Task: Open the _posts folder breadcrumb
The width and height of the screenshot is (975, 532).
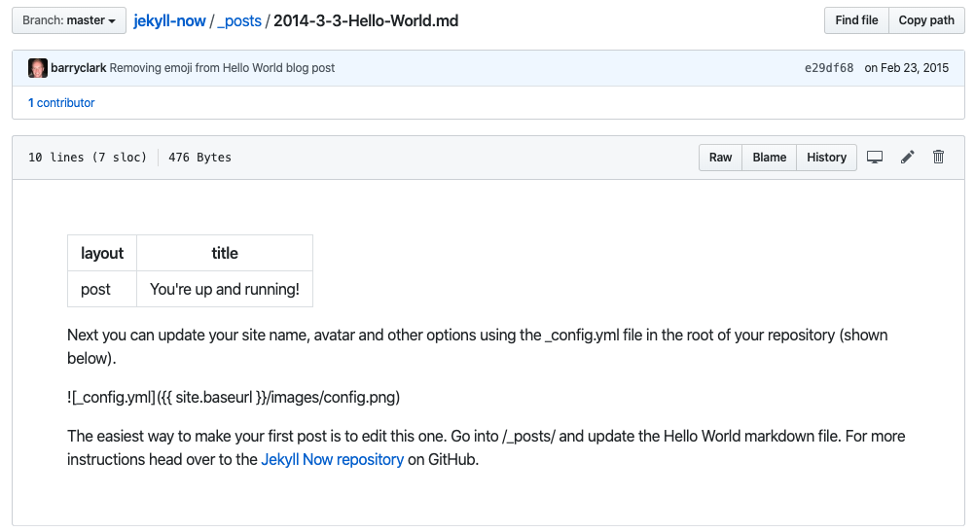Action: pyautogui.click(x=238, y=20)
